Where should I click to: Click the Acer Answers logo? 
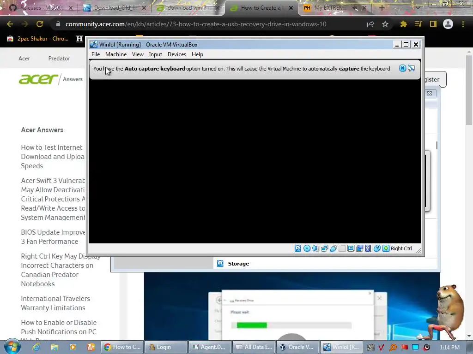pos(50,79)
